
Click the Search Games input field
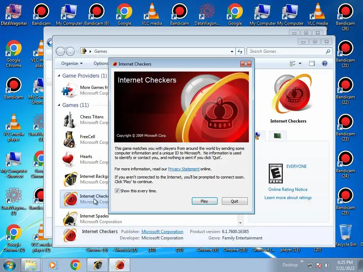click(x=286, y=51)
